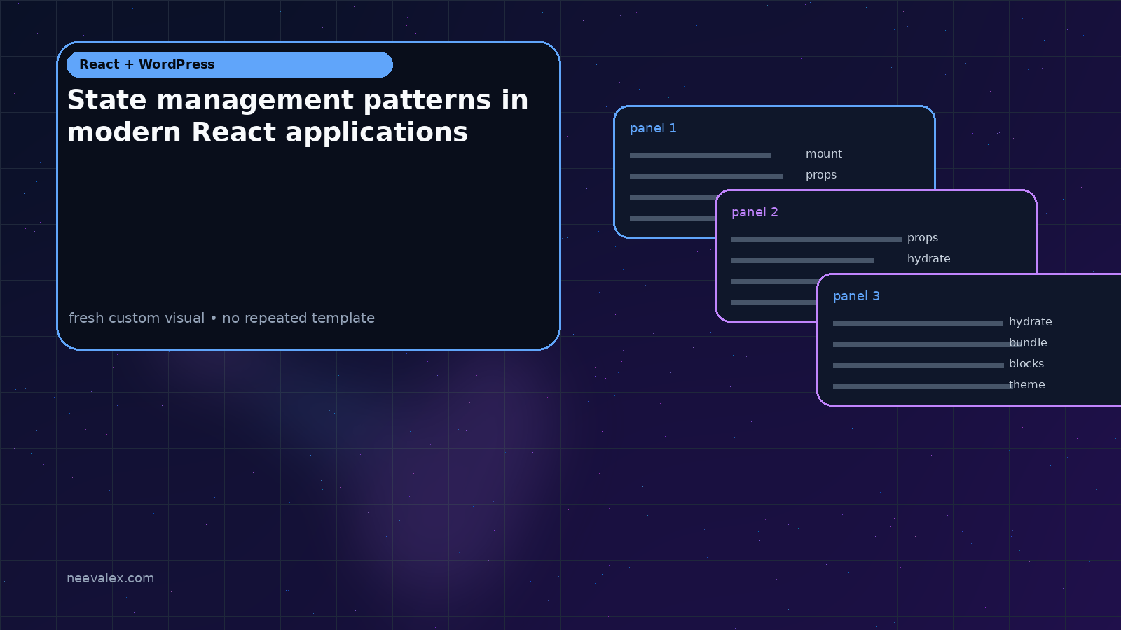Image resolution: width=1121 pixels, height=630 pixels.
Task: Click 'theme' label in panel 3
Action: coord(1027,385)
